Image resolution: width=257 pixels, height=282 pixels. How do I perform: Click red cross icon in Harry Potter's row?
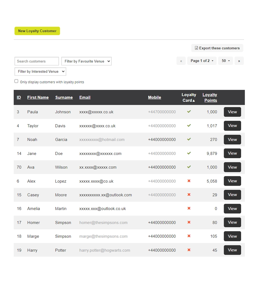[189, 250]
